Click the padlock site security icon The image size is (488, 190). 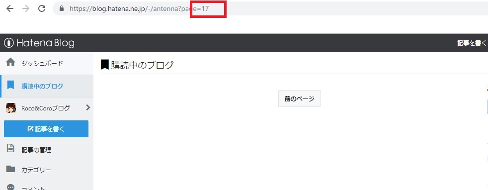(x=62, y=9)
